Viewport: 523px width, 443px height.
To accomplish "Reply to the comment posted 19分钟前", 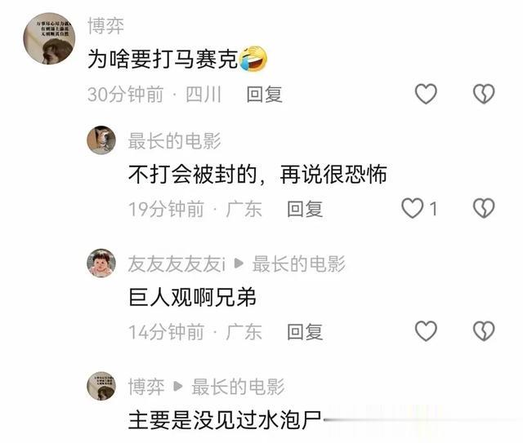I will pyautogui.click(x=305, y=209).
